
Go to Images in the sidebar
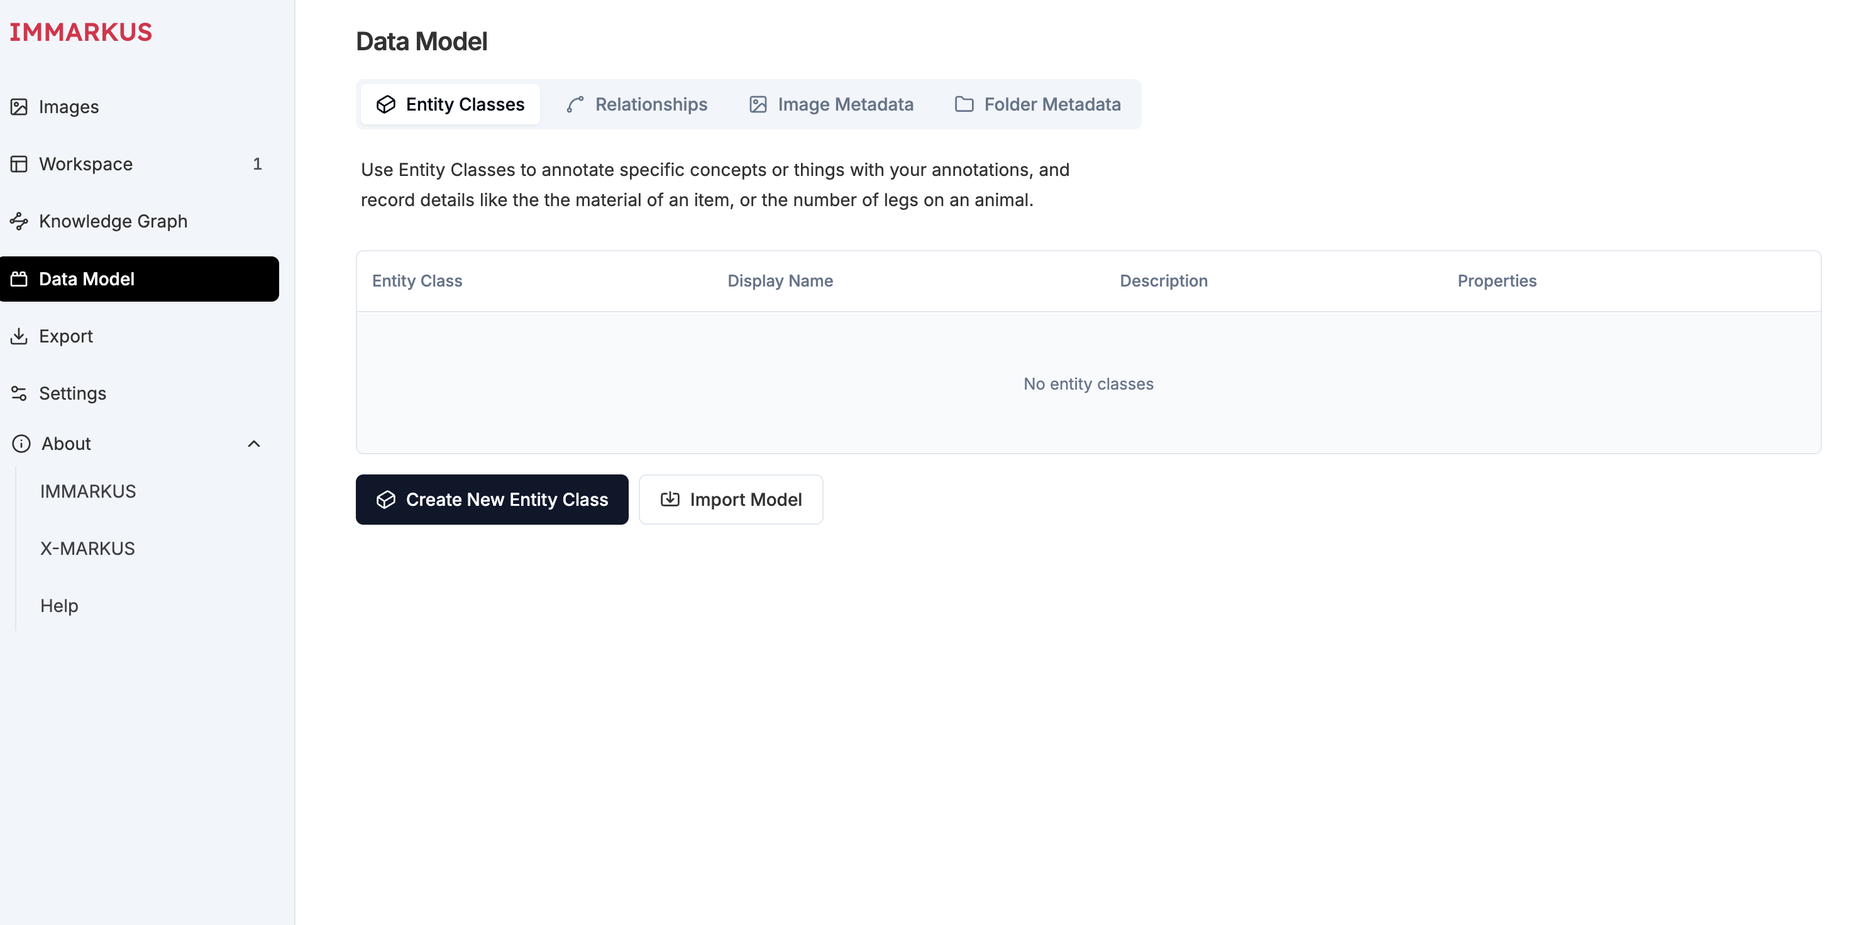click(x=140, y=107)
